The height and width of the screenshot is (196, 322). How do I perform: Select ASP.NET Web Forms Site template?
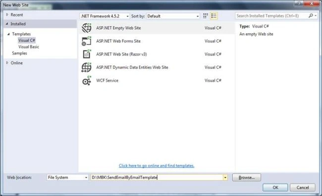(157, 41)
